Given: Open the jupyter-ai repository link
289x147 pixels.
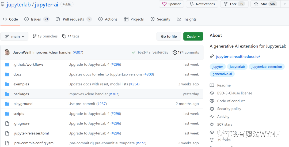Looking at the screenshot, I should point(47,5).
